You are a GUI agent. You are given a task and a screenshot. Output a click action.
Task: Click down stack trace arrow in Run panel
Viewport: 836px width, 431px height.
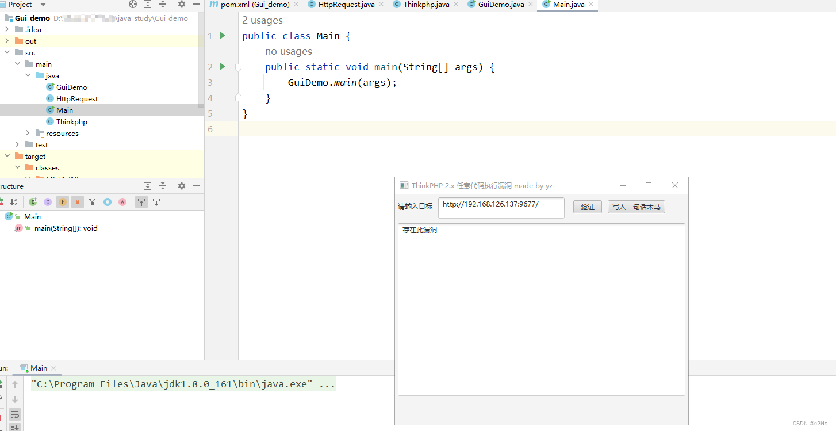tap(15, 399)
